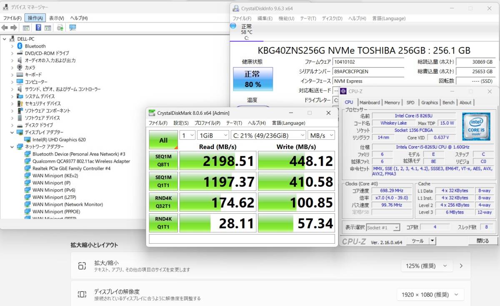This screenshot has width=500, height=306.
Task: Click the Scan for hardware changes toolbar icon
Action: pyautogui.click(x=72, y=27)
